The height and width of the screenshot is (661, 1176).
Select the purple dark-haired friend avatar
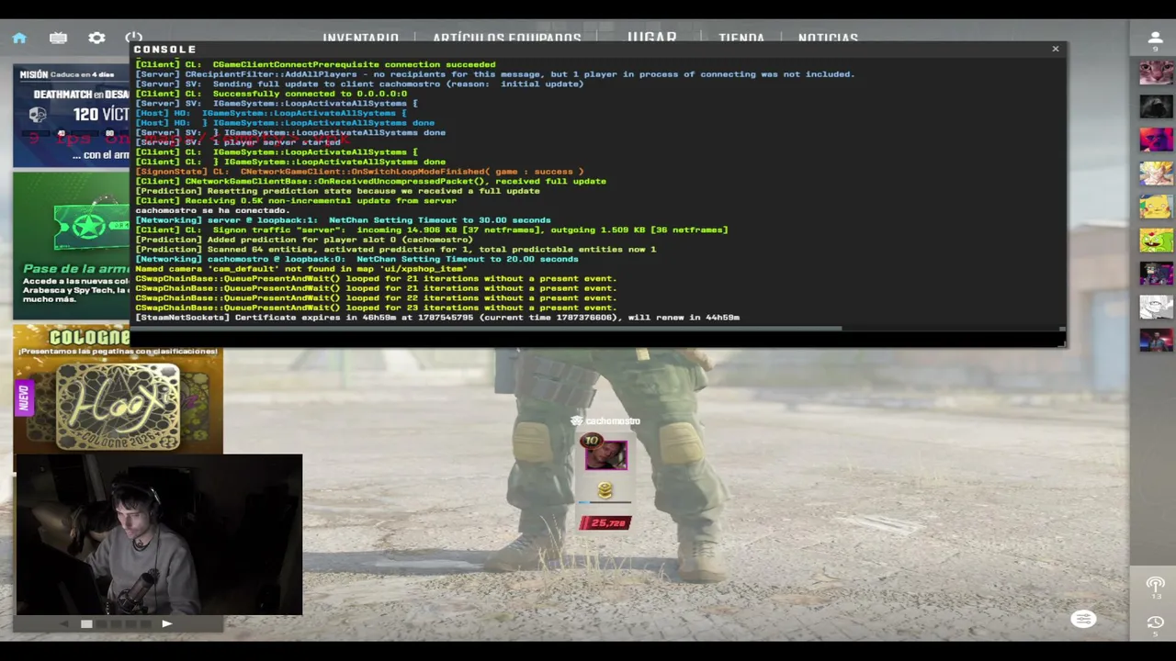click(x=1156, y=273)
